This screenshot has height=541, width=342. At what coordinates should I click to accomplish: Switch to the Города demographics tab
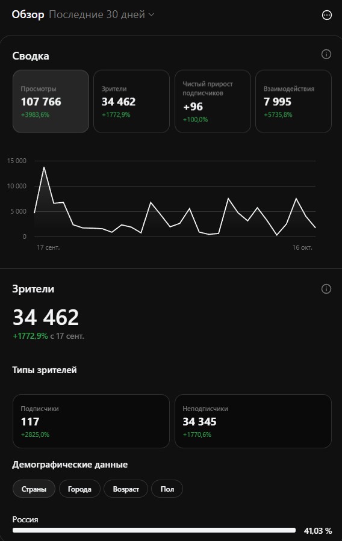[79, 489]
